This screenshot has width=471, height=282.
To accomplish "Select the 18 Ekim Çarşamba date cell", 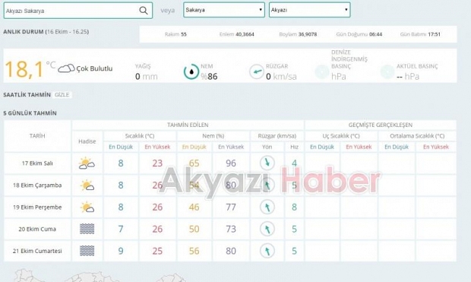I will pos(37,185).
